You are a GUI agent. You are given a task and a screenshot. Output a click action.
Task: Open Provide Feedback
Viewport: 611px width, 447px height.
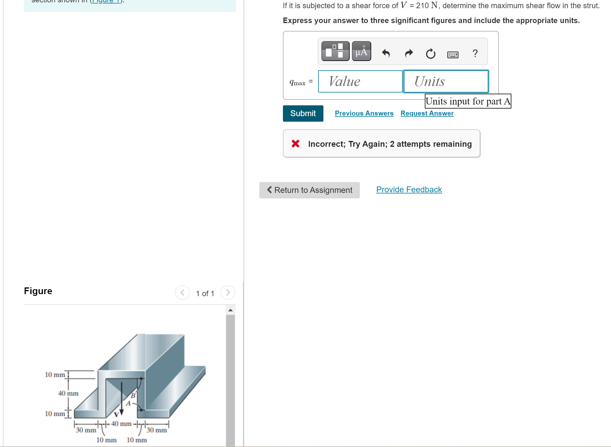pyautogui.click(x=409, y=189)
